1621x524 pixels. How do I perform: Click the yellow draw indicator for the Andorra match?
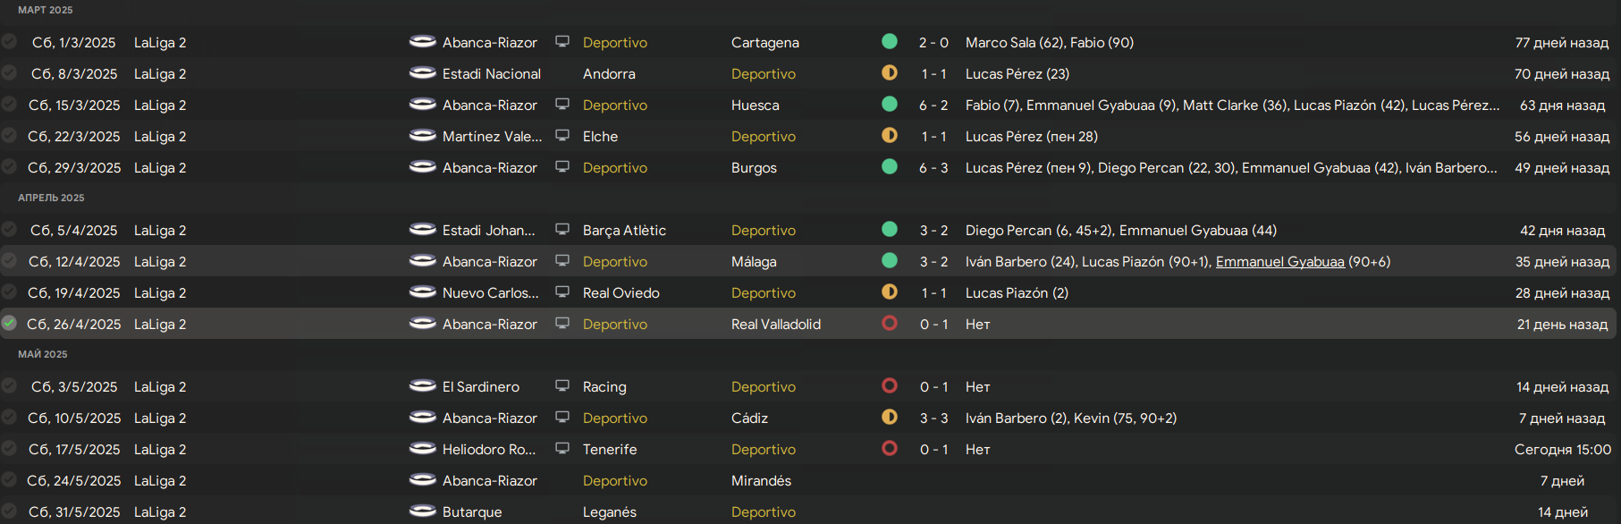pos(890,73)
